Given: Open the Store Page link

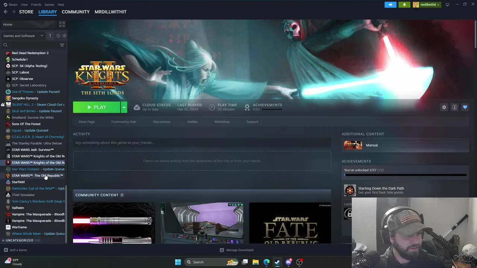Looking at the screenshot, I should 86,122.
